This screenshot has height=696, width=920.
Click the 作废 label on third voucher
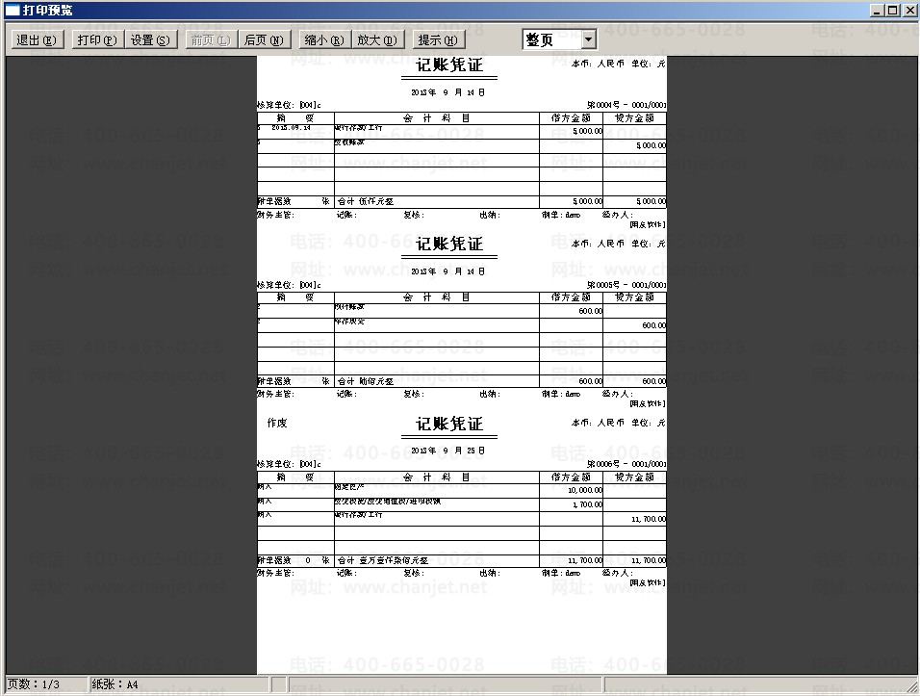277,423
